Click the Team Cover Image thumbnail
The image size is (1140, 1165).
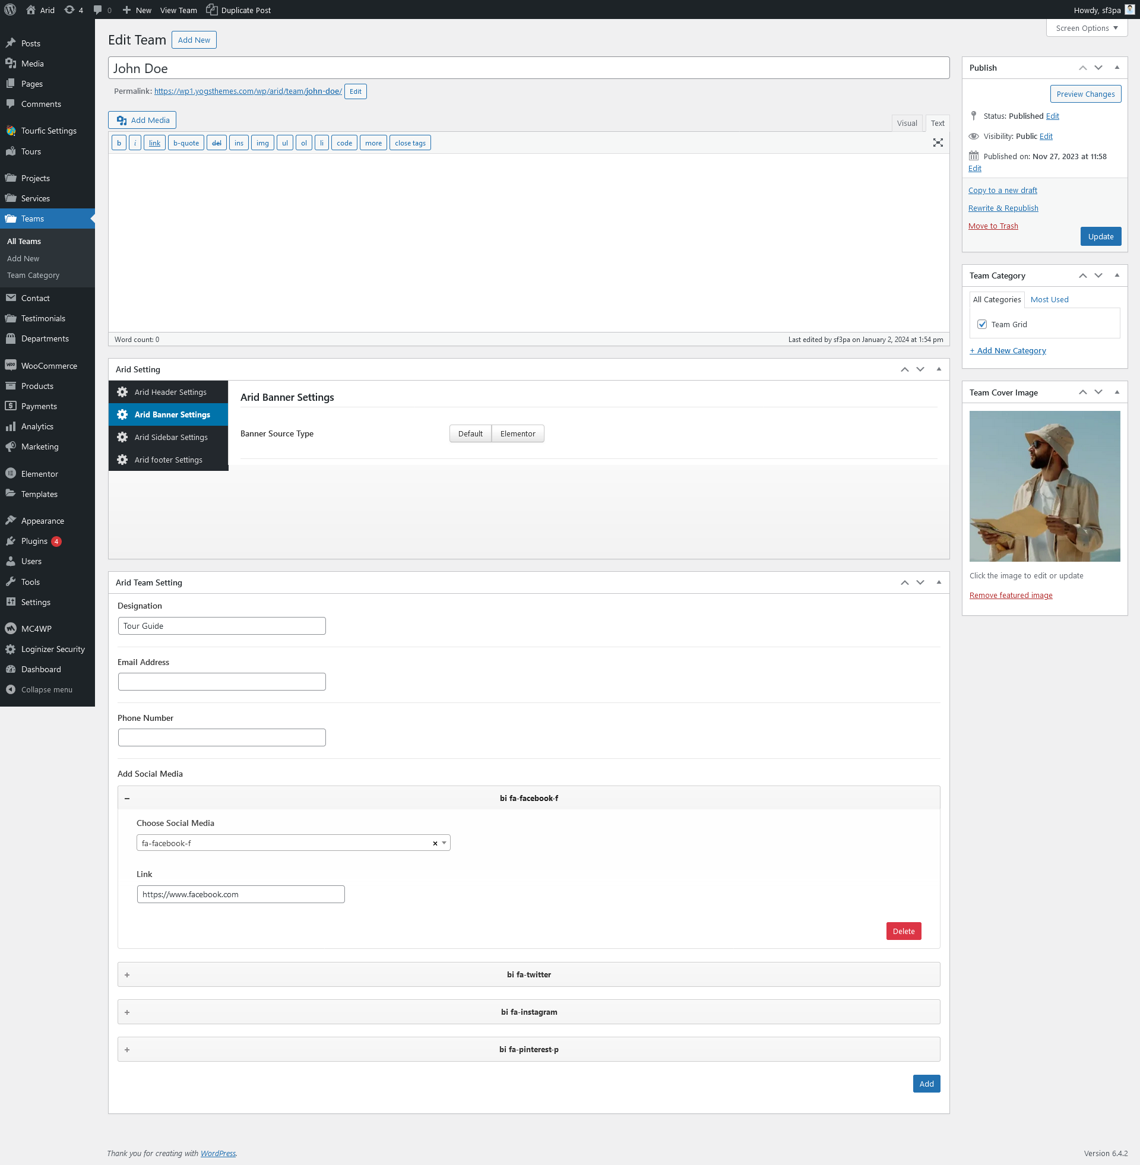click(x=1044, y=486)
